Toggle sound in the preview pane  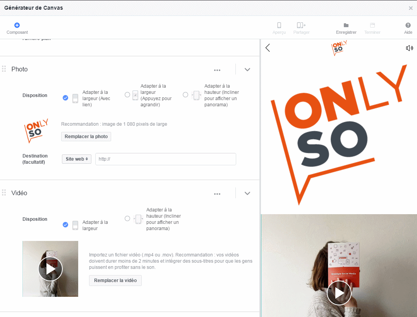409,48
